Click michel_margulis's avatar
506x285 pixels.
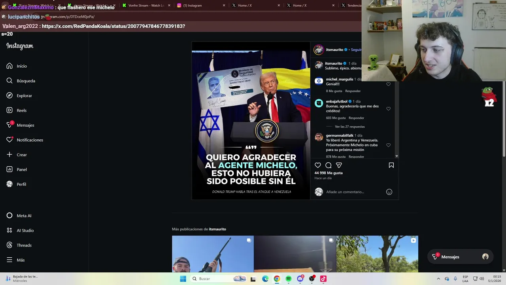point(319,81)
